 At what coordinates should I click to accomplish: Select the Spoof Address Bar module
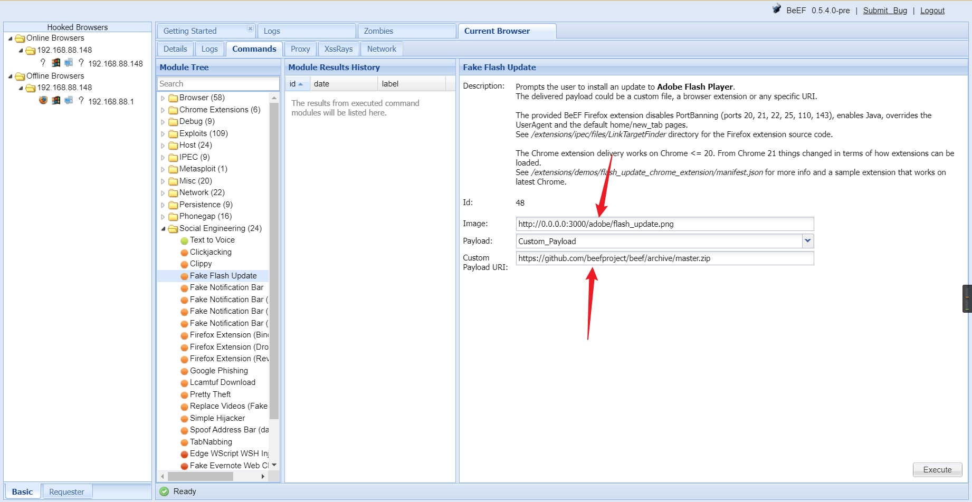[229, 430]
